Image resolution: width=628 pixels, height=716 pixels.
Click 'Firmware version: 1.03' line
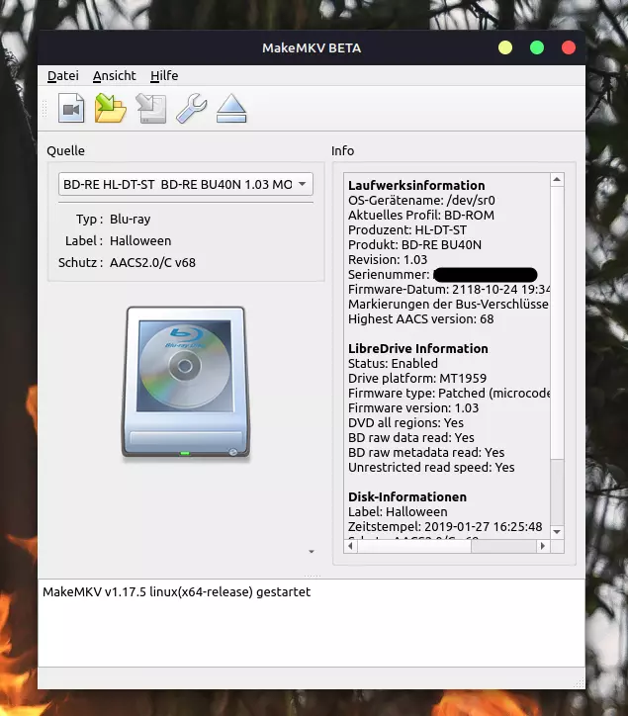tap(413, 408)
